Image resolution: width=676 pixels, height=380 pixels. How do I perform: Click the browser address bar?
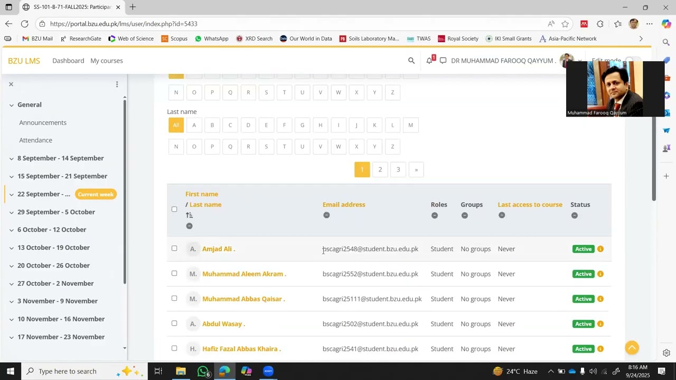click(296, 24)
